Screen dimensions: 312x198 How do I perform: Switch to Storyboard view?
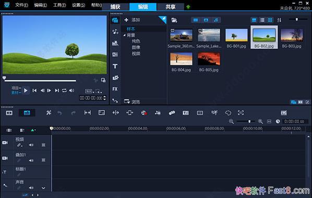9,113
